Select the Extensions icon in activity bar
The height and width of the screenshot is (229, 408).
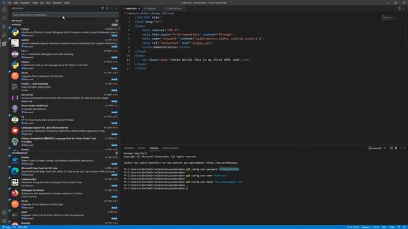(4, 43)
